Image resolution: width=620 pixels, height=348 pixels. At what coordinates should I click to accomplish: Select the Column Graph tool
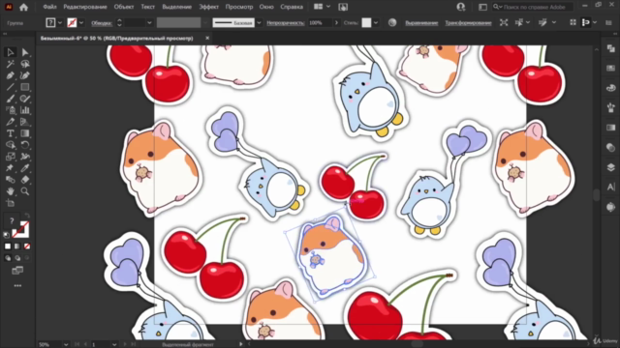pos(25,110)
